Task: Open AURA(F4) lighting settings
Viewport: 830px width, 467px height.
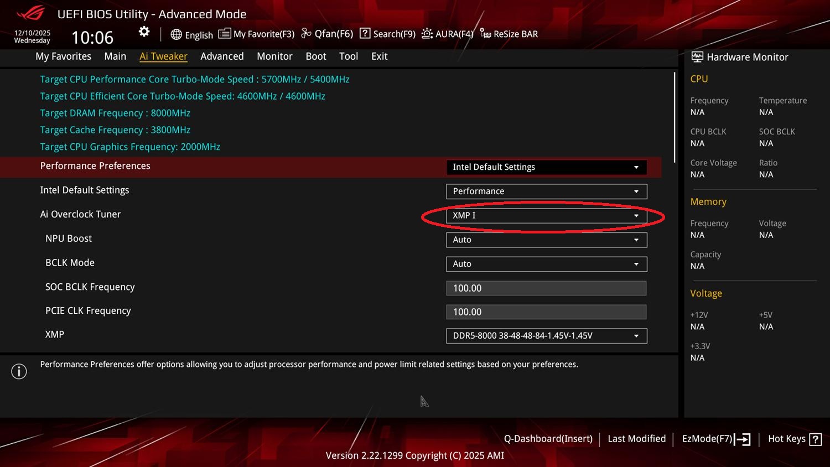Action: 447,34
